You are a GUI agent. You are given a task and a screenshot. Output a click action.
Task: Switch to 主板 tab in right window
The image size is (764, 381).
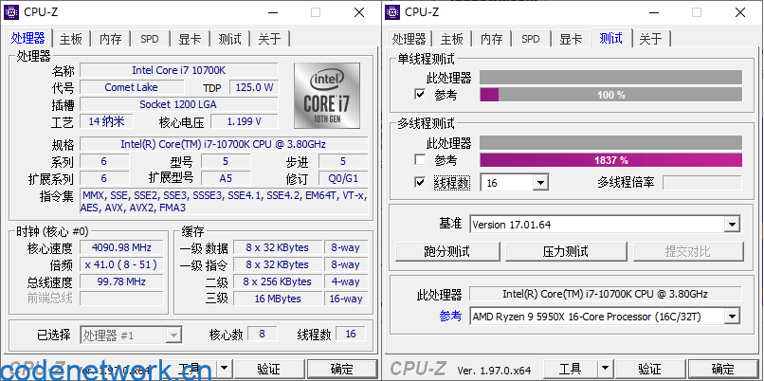click(452, 39)
